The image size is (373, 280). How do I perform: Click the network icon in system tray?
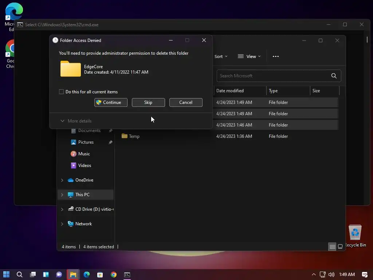point(323,275)
